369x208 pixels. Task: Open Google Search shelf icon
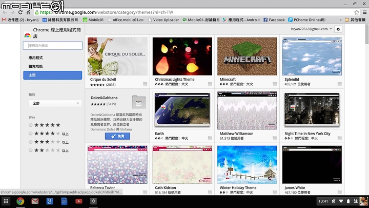[x=50, y=201]
